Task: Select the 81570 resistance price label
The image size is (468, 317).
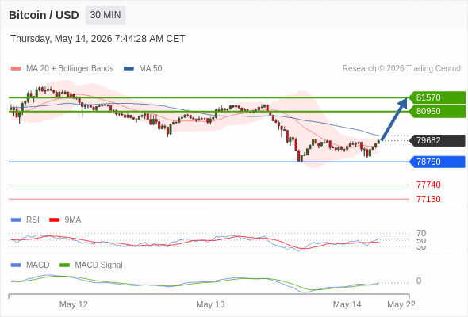Action: pyautogui.click(x=437, y=97)
